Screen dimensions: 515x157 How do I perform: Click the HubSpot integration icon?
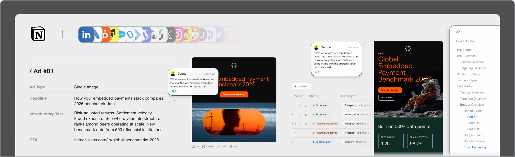point(105,35)
